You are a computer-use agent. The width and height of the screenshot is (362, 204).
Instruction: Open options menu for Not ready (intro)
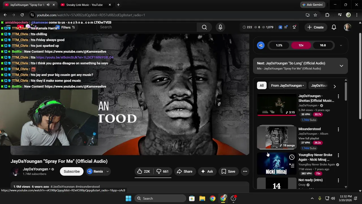click(338, 180)
